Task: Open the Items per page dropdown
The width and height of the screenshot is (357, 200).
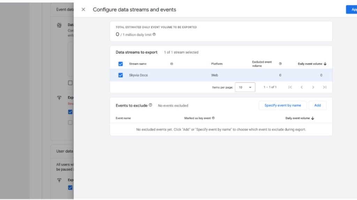Action: [x=245, y=87]
